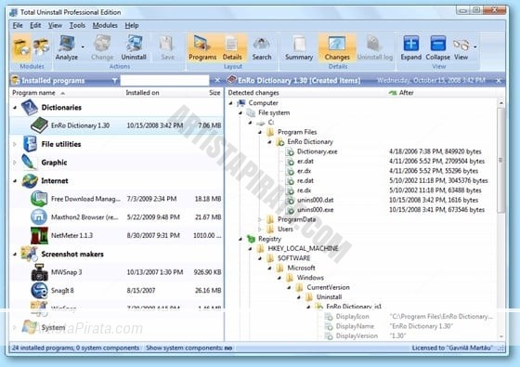520x367 pixels.
Task: Select HKEY_LOCAL_MACHINE registry key
Action: (x=303, y=249)
